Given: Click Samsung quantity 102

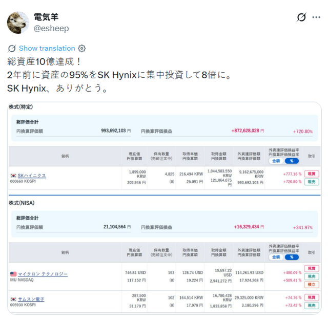Looking at the screenshot, I should click(171, 297).
